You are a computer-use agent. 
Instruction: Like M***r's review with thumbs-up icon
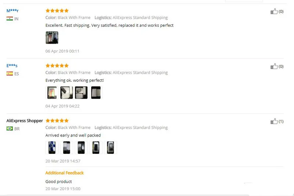(274, 11)
